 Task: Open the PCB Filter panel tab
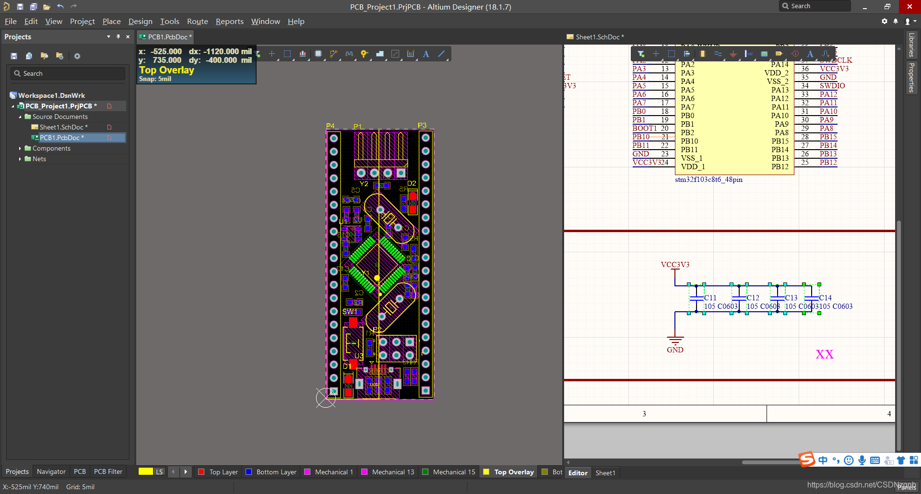(108, 472)
